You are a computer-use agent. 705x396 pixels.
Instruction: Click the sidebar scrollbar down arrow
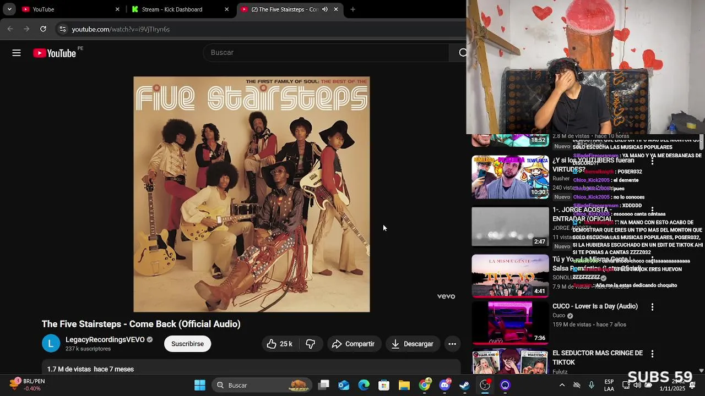point(701,371)
